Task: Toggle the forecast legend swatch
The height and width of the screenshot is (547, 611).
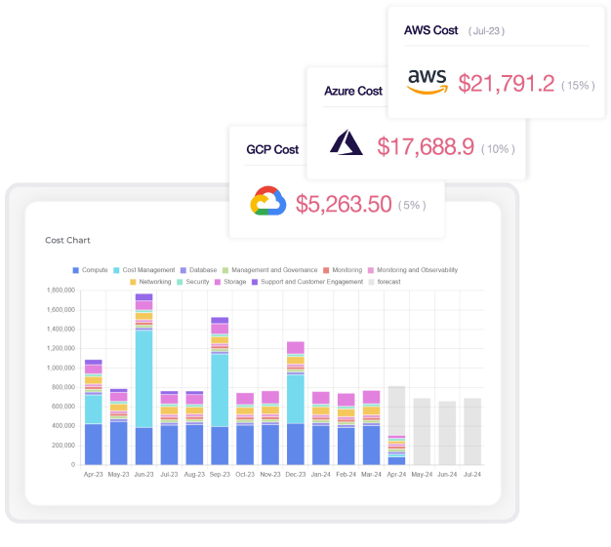Action: pyautogui.click(x=371, y=282)
